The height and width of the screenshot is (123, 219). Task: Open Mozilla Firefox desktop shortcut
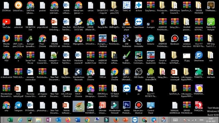(x=6, y=41)
